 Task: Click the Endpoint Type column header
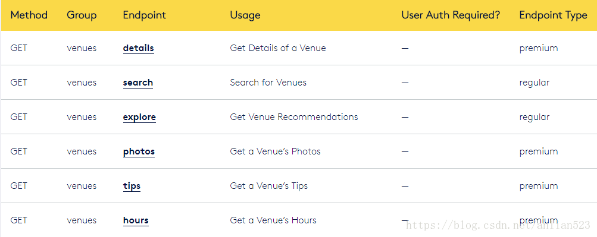(x=553, y=15)
